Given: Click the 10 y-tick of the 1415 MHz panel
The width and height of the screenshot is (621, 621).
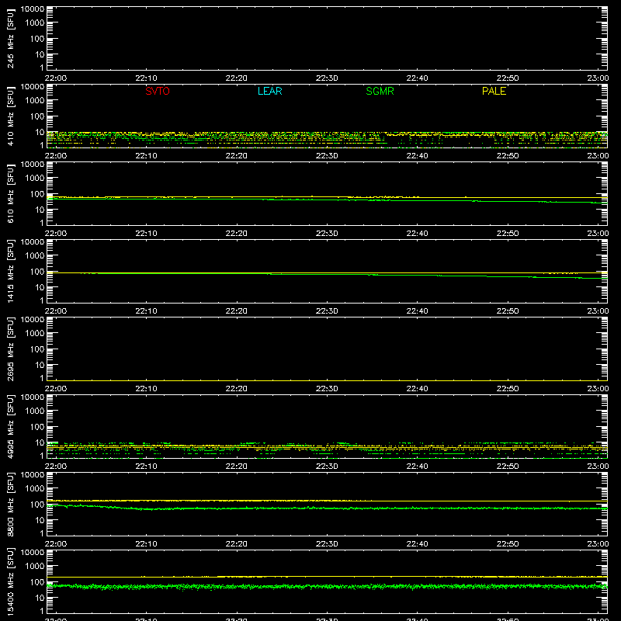Looking at the screenshot, I should tap(40, 287).
